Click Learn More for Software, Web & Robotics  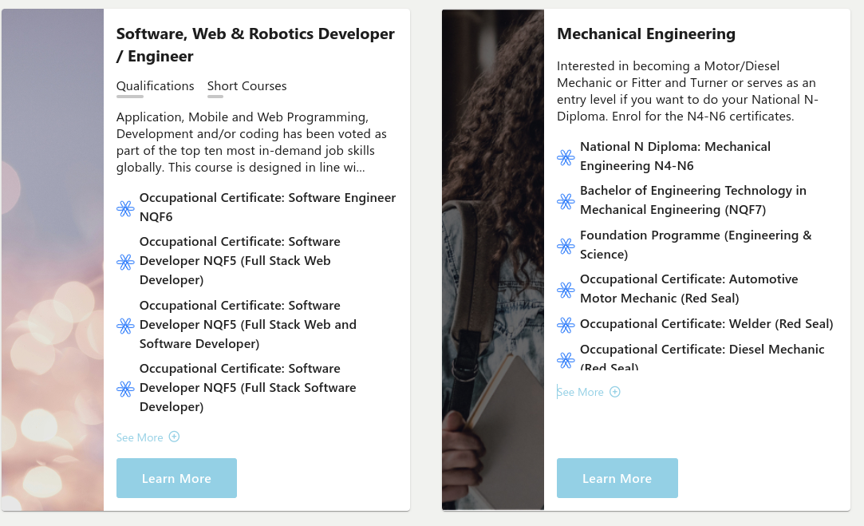(176, 478)
